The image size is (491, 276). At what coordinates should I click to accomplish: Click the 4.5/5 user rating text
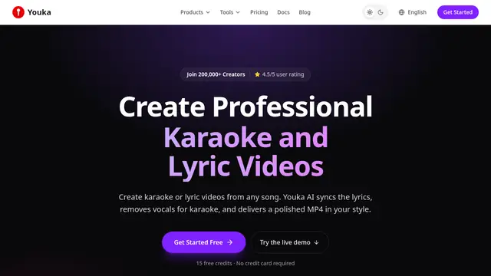[x=283, y=74]
